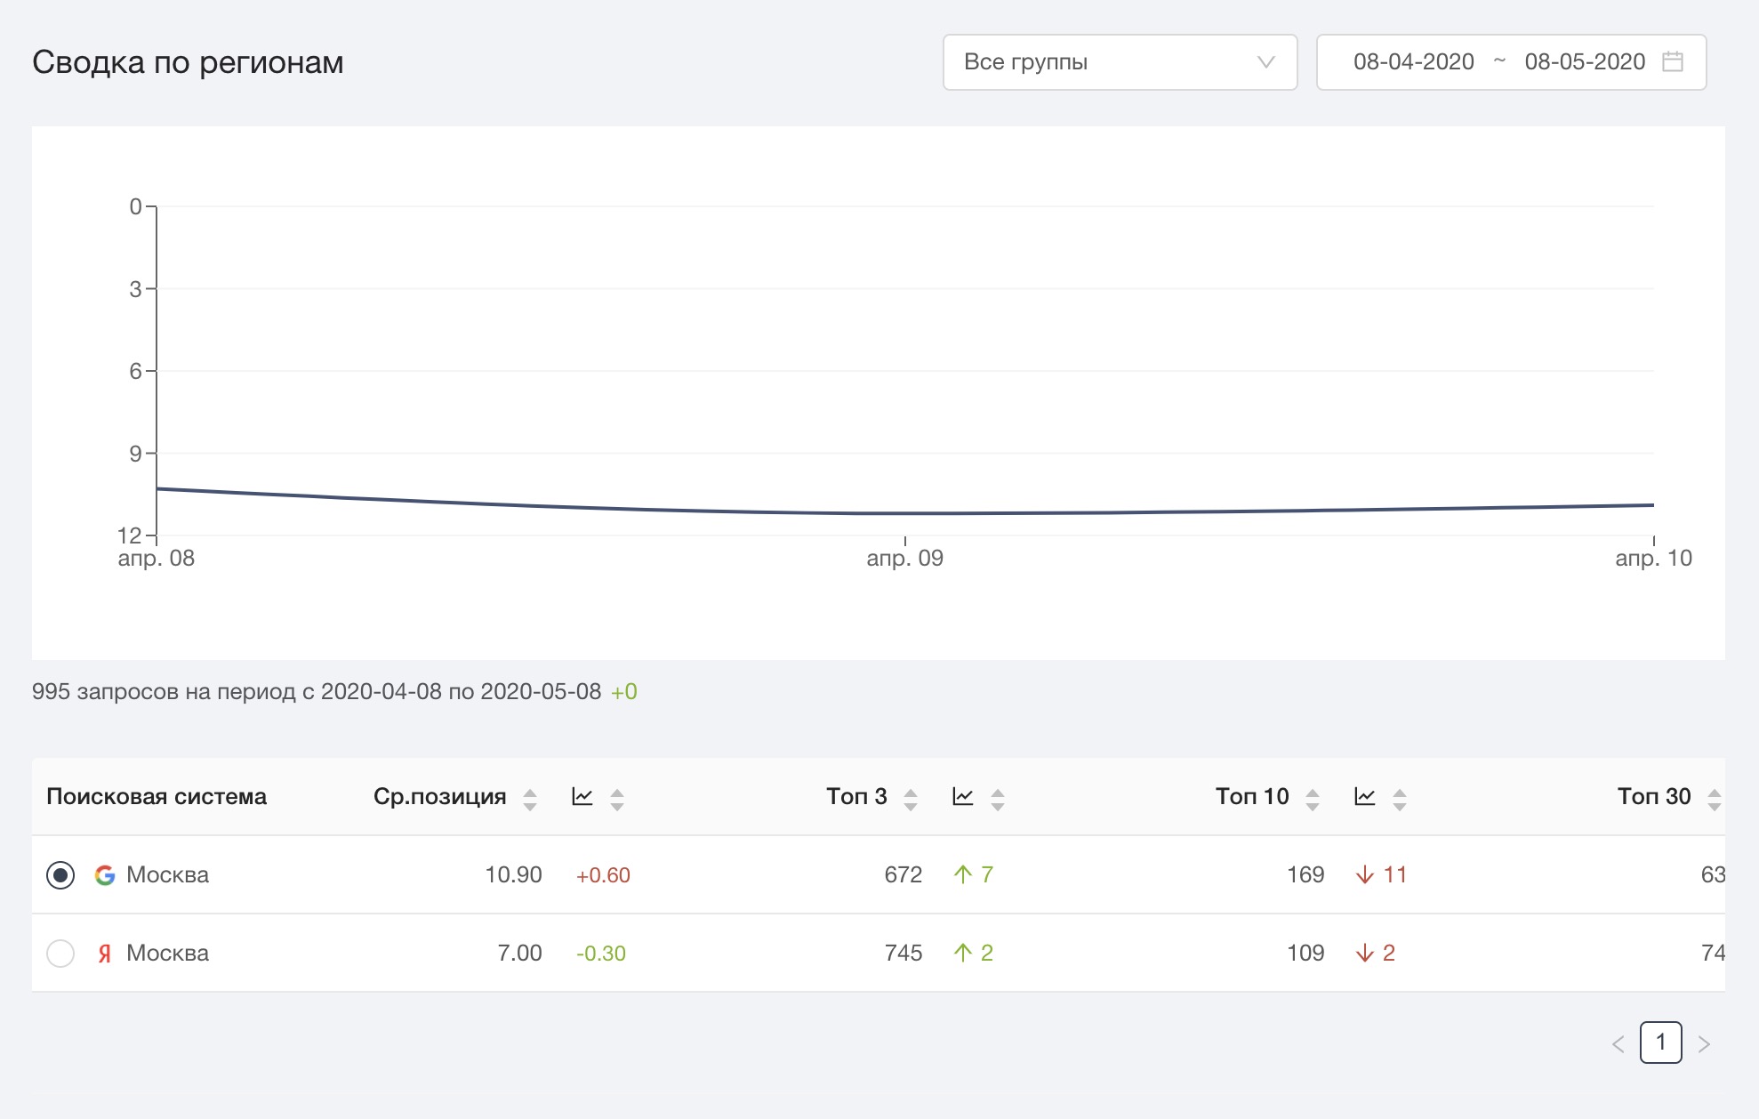Viewport: 1759px width, 1119px height.
Task: Sort by Топ 3 column arrows
Action: click(910, 799)
